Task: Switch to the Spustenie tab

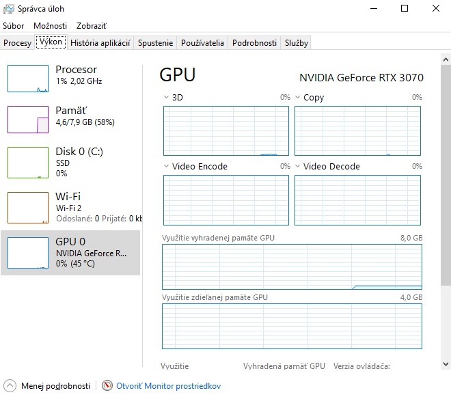Action: pyautogui.click(x=155, y=43)
